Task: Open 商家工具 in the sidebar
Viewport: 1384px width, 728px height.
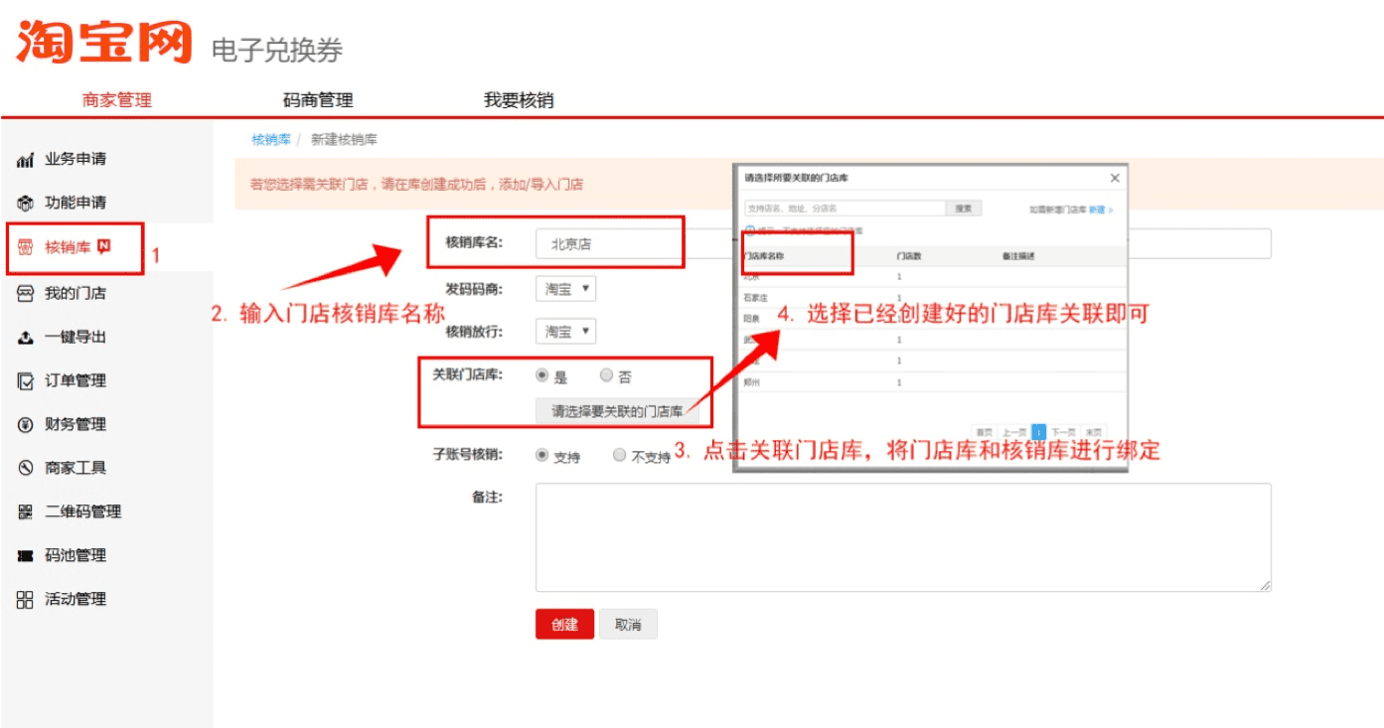Action: pyautogui.click(x=76, y=468)
